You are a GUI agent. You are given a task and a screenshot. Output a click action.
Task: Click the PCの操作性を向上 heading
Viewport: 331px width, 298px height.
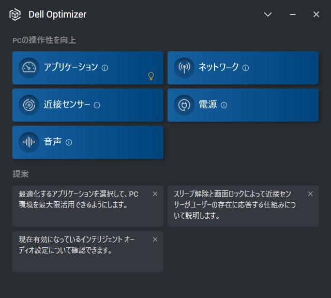44,40
